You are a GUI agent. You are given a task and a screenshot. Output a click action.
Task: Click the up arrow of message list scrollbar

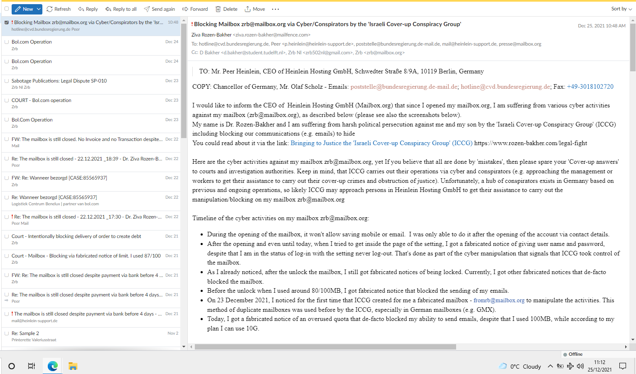(x=184, y=20)
